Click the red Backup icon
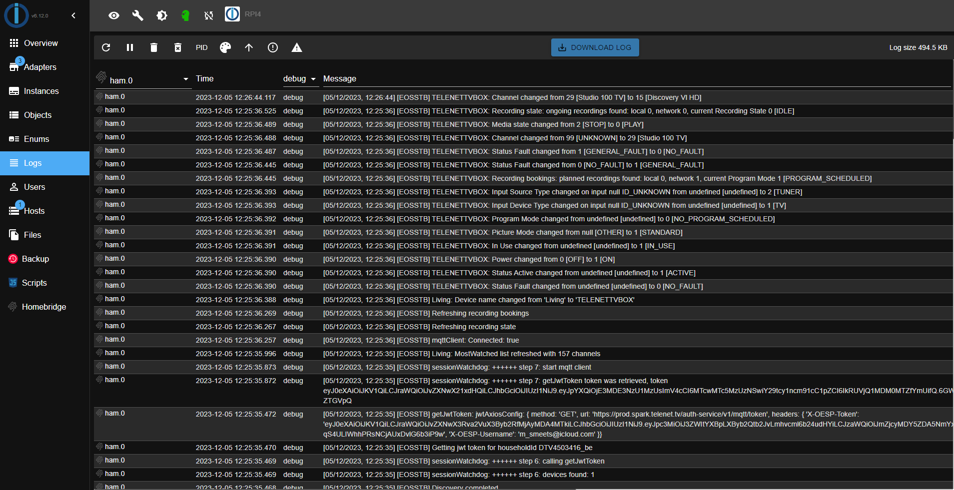 [x=13, y=259]
